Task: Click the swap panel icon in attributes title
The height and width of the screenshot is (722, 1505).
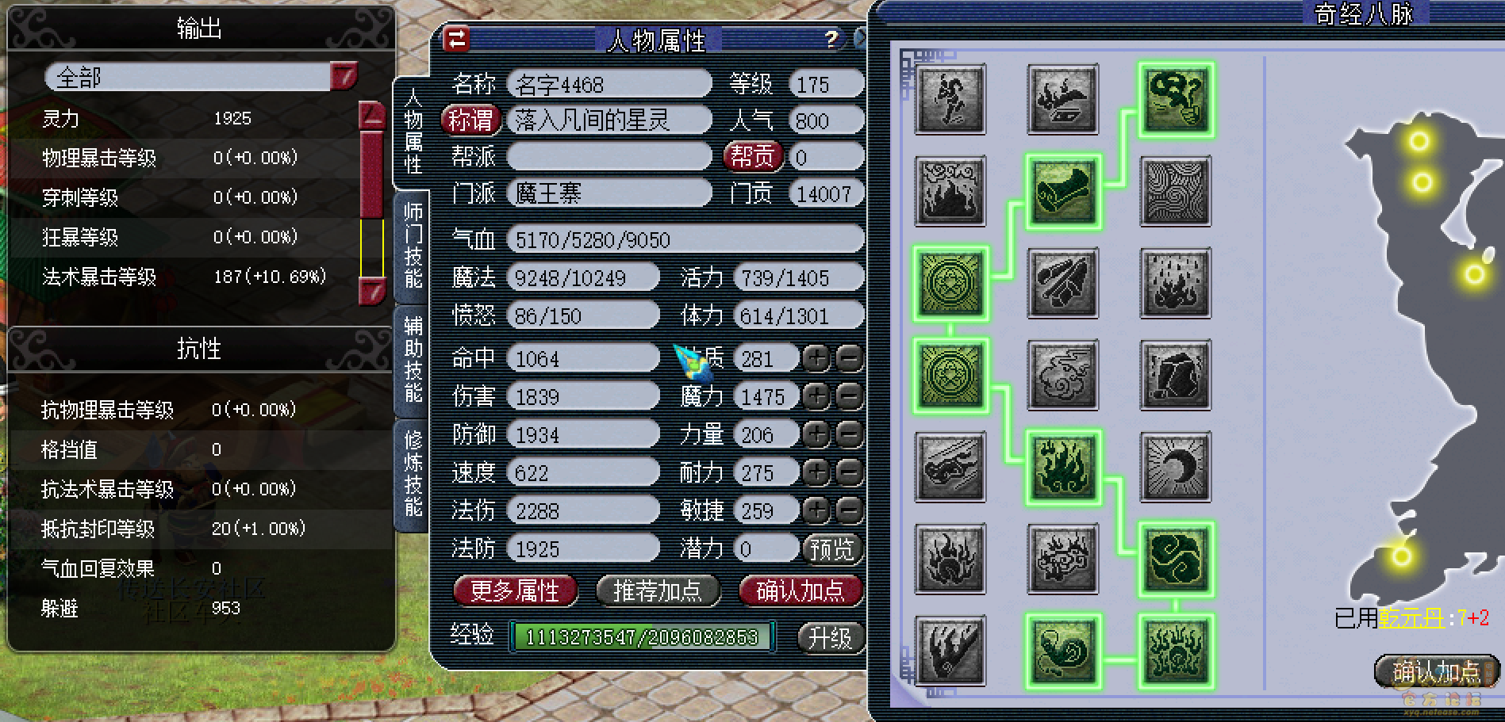Action: pos(456,39)
